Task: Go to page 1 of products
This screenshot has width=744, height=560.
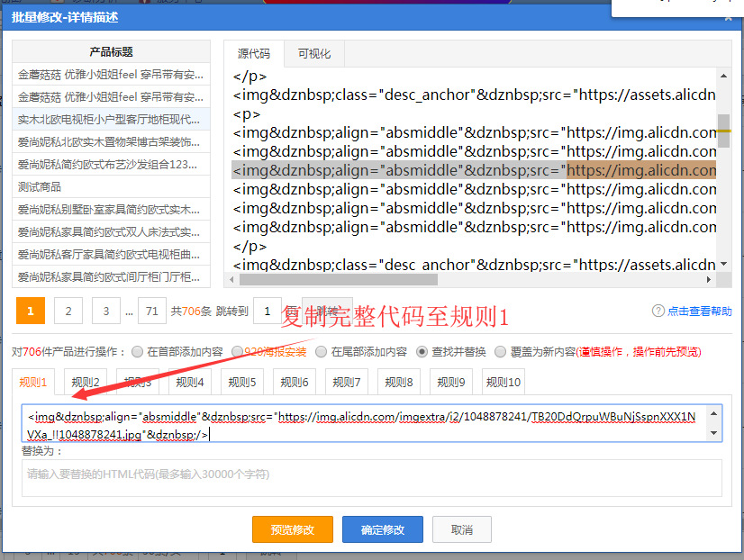Action: coord(31,311)
